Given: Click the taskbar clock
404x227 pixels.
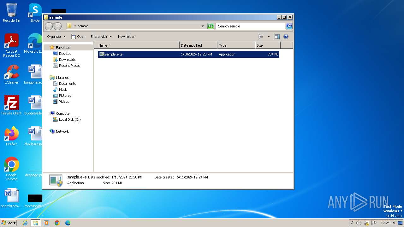Looking at the screenshot, I should coord(388,223).
